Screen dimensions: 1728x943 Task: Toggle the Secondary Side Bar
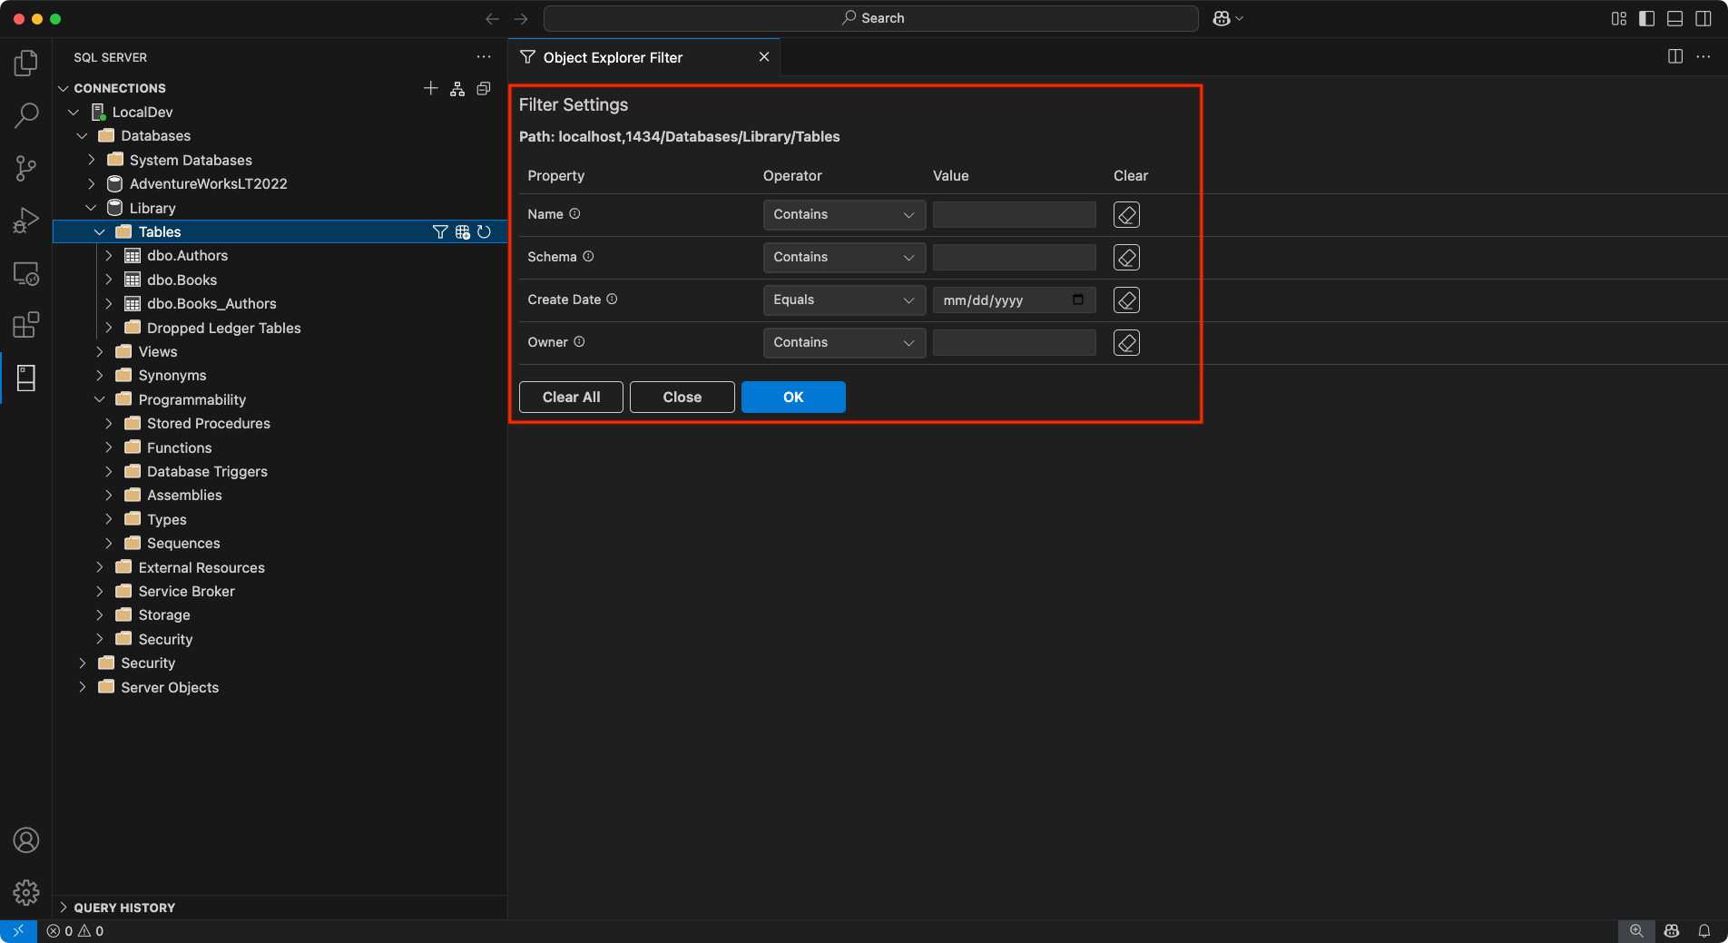tap(1703, 18)
